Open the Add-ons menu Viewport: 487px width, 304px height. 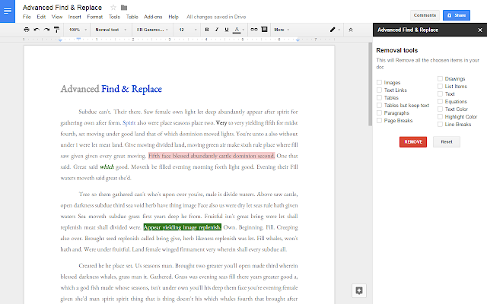tap(152, 16)
